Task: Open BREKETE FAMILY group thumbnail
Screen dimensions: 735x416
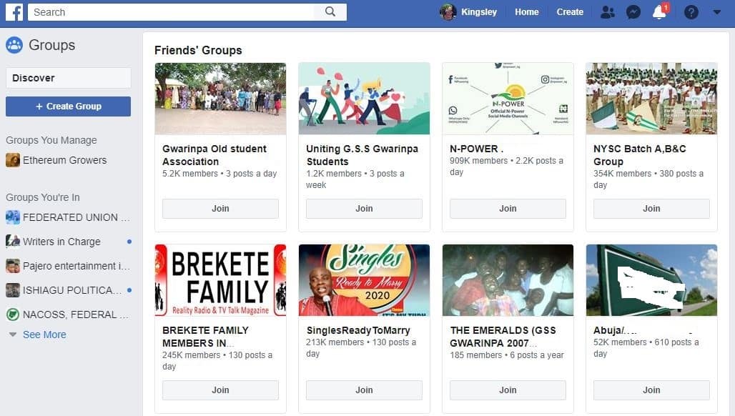Action: click(220, 280)
